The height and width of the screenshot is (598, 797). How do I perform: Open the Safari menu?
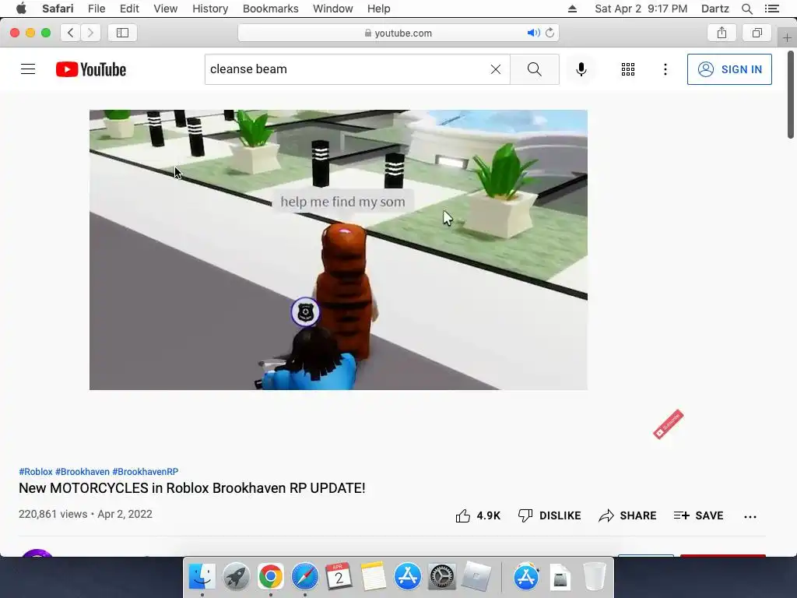click(x=58, y=9)
